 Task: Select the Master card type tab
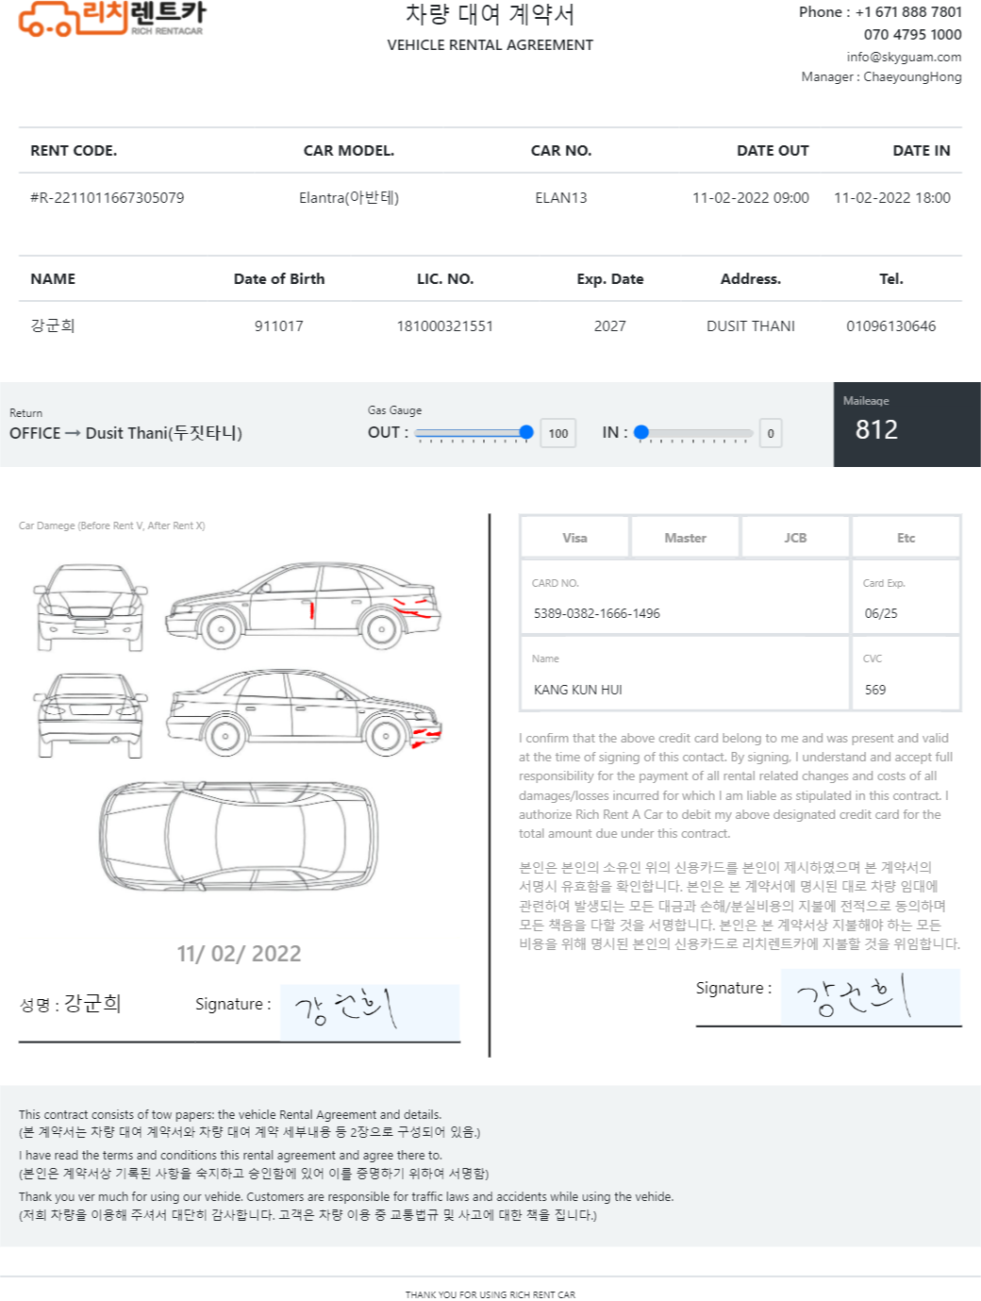coord(685,538)
